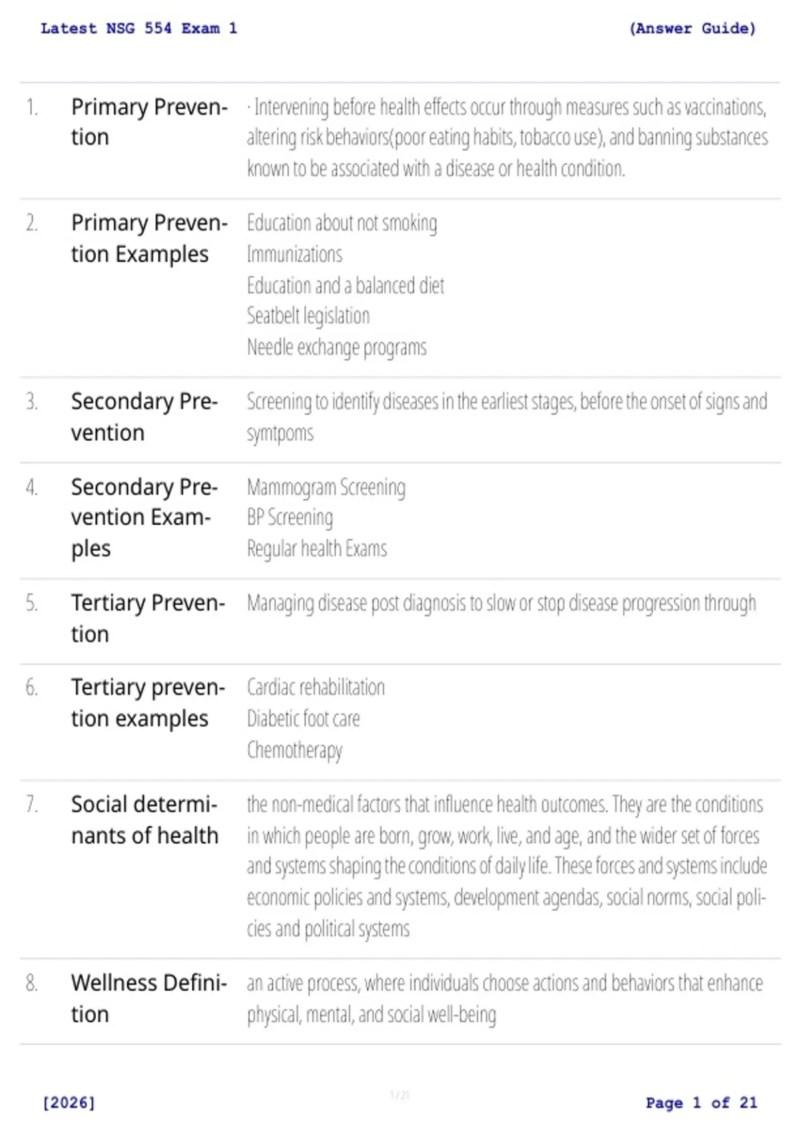
Task: Click the row number 8 label
Action: (x=31, y=983)
